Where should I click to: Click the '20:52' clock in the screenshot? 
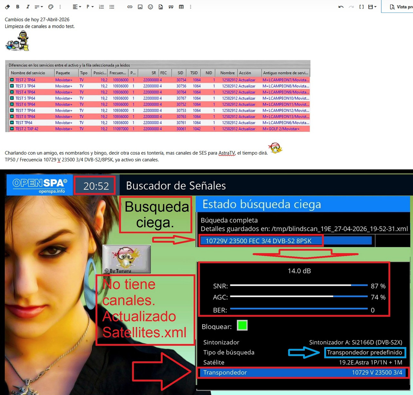pos(96,186)
